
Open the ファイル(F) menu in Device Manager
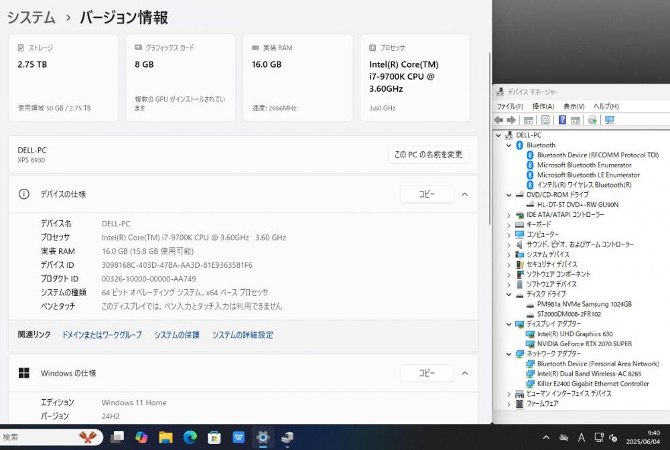(x=510, y=106)
